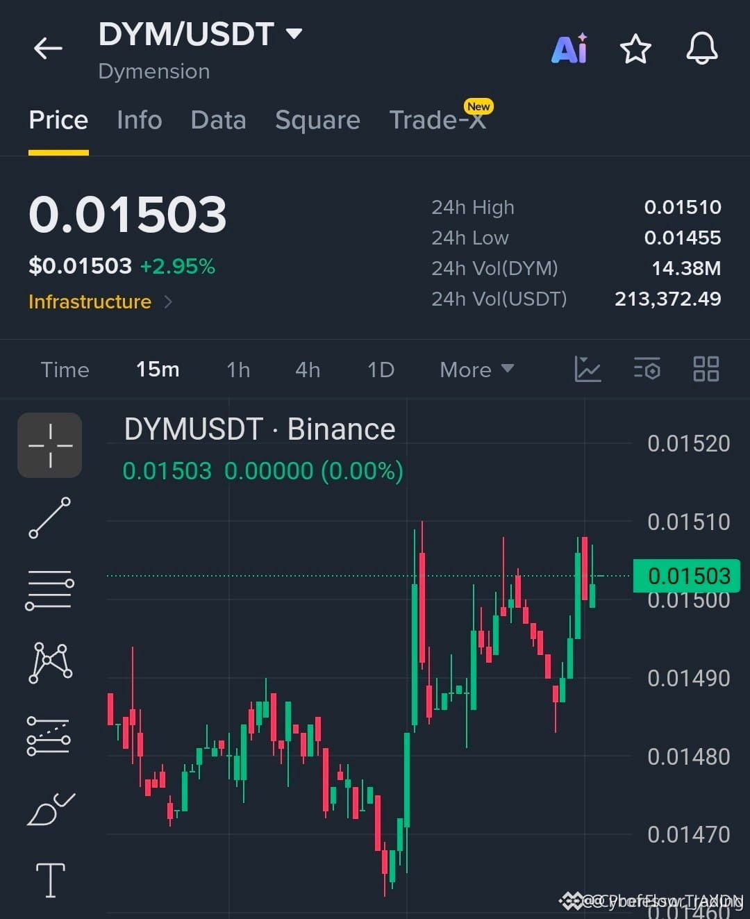Select the 1h chart interval
Screen dimensions: 750x919
(238, 370)
